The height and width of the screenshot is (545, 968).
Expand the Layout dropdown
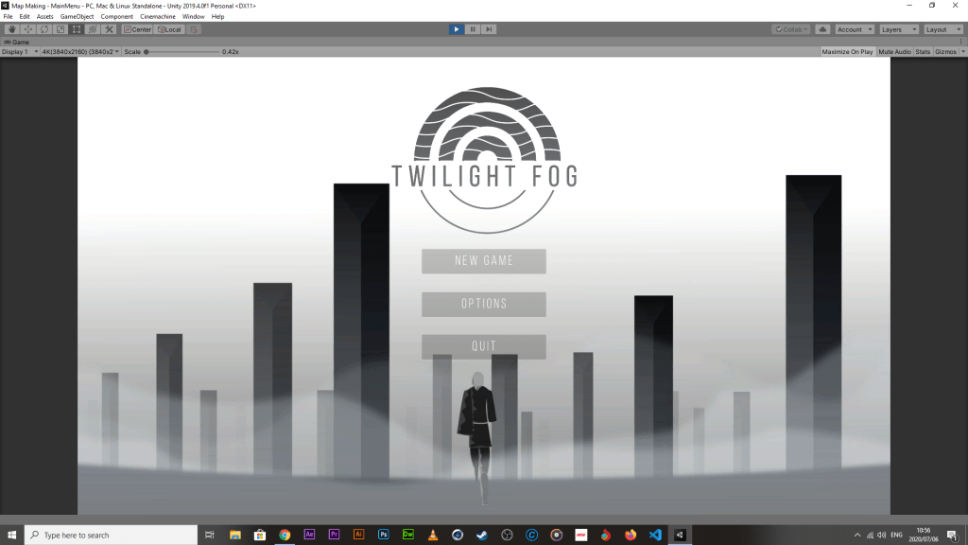click(x=942, y=29)
